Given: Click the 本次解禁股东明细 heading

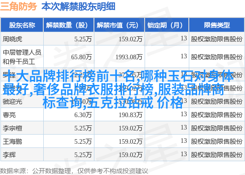Looking at the screenshot, I should click(78, 6).
